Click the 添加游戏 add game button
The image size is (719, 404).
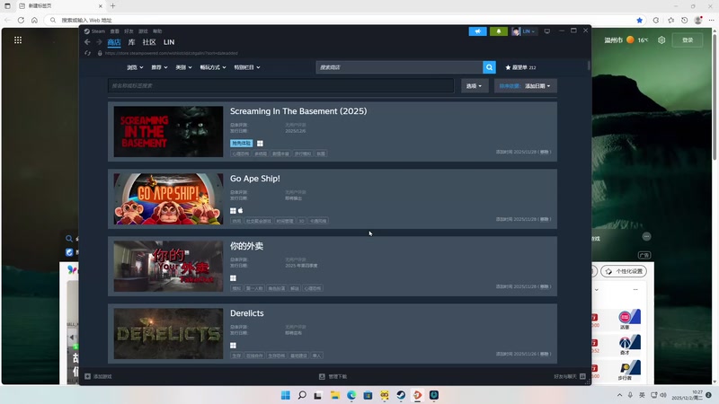coord(98,376)
